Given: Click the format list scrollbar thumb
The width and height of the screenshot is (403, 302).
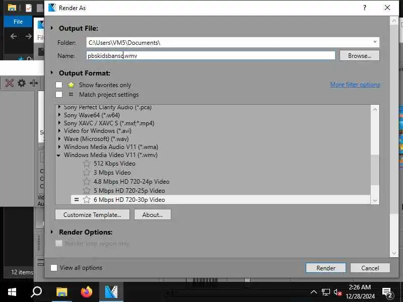Looking at the screenshot, I should click(x=375, y=170).
